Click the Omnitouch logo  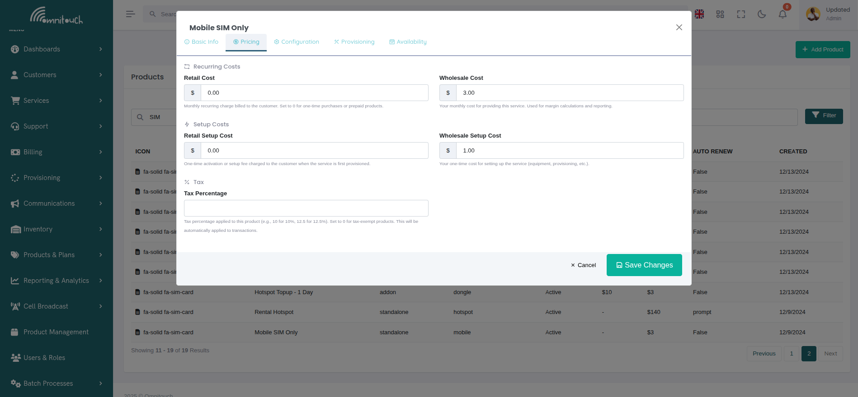57,16
